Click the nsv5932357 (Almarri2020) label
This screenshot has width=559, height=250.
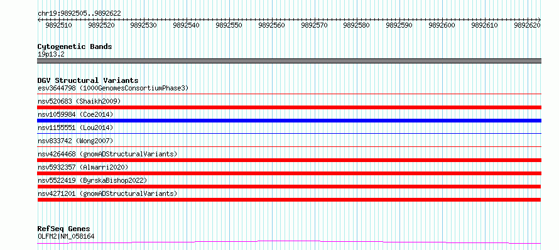[x=83, y=167]
